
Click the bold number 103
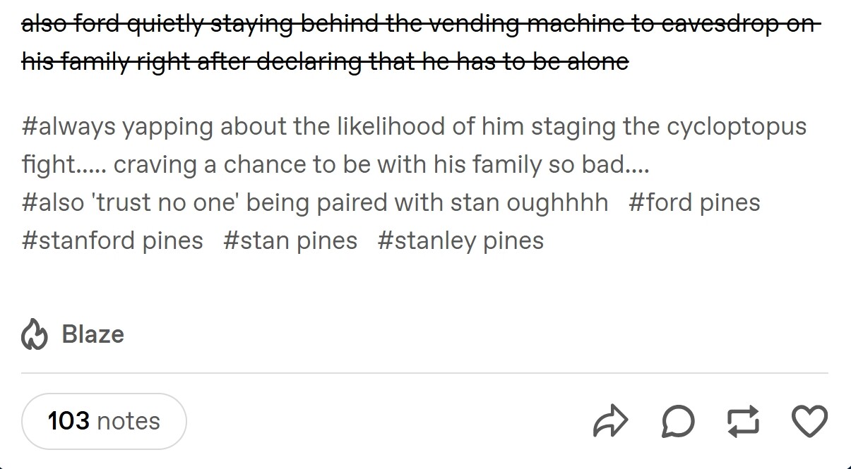pos(69,421)
